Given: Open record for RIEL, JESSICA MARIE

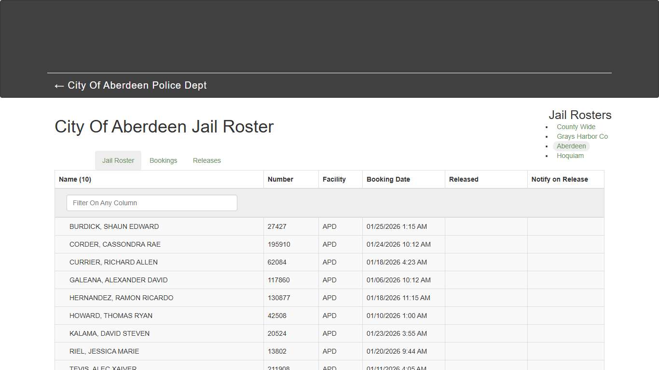Looking at the screenshot, I should click(x=103, y=351).
